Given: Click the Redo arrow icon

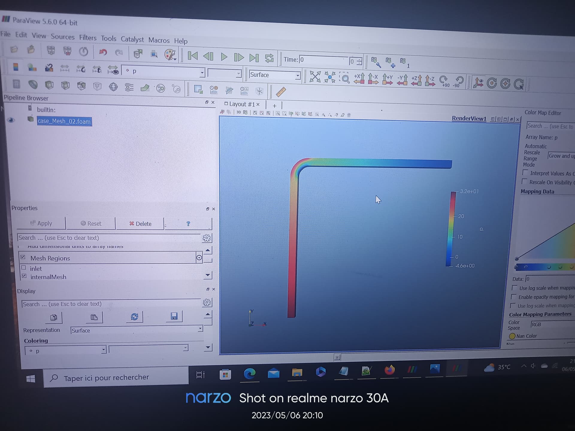Looking at the screenshot, I should tap(119, 53).
